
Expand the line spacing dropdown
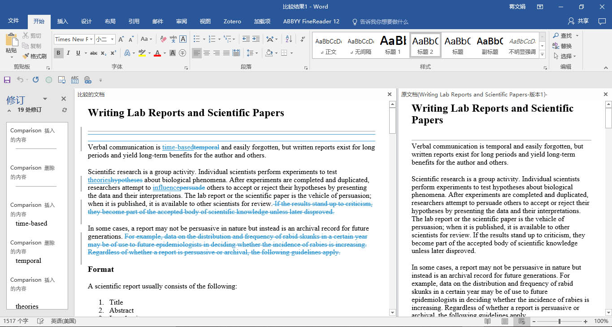pyautogui.click(x=256, y=53)
